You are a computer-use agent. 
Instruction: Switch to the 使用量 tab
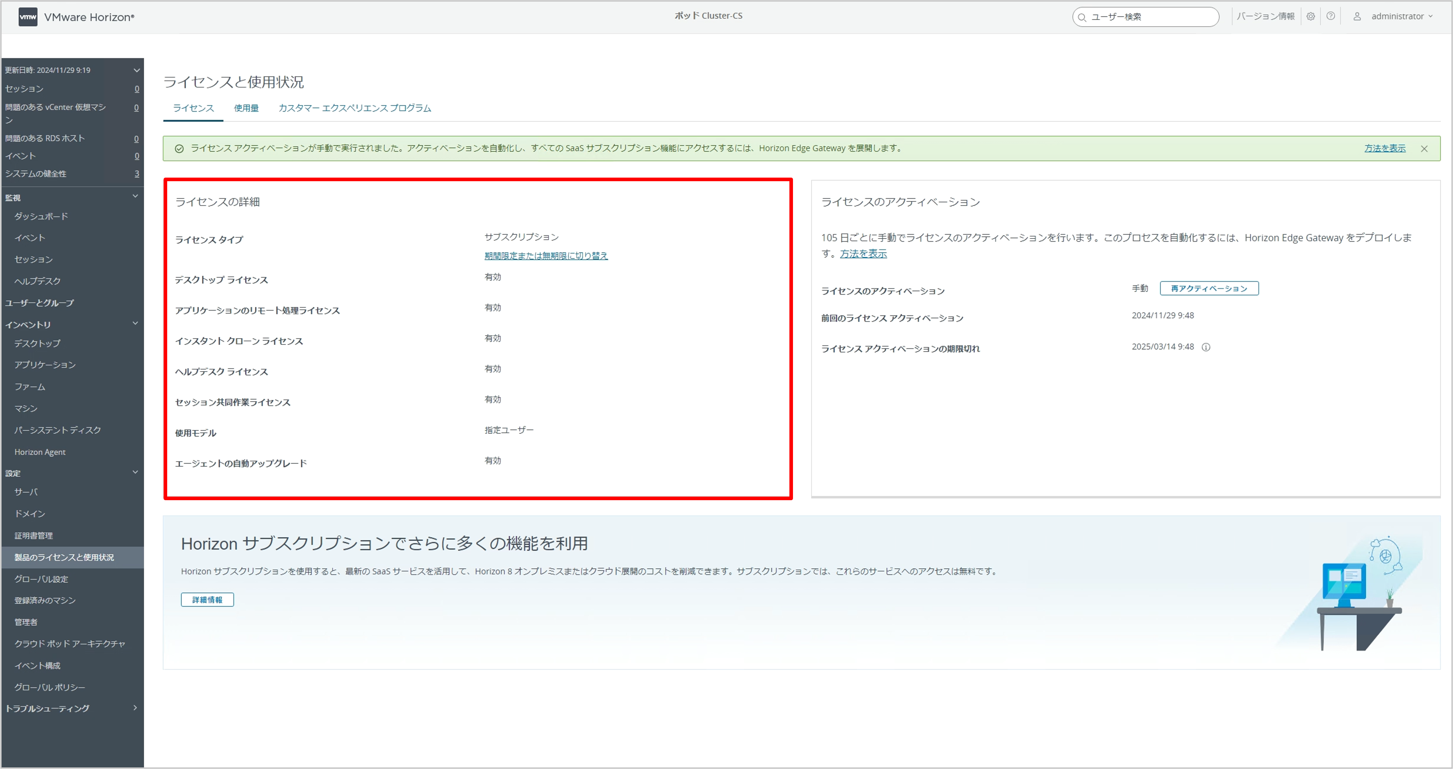[x=246, y=108]
